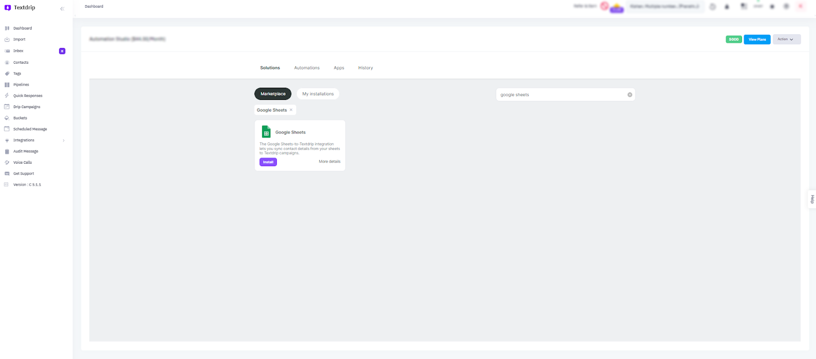The width and height of the screenshot is (816, 359).
Task: Open Get Support
Action: tap(23, 173)
